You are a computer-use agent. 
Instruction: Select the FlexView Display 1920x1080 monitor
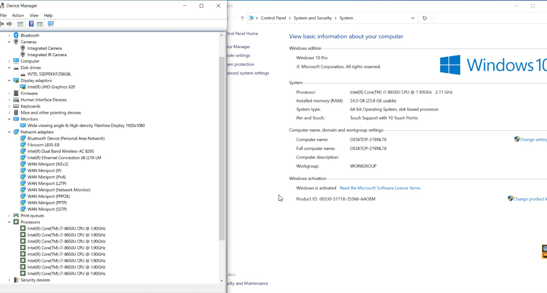point(86,125)
